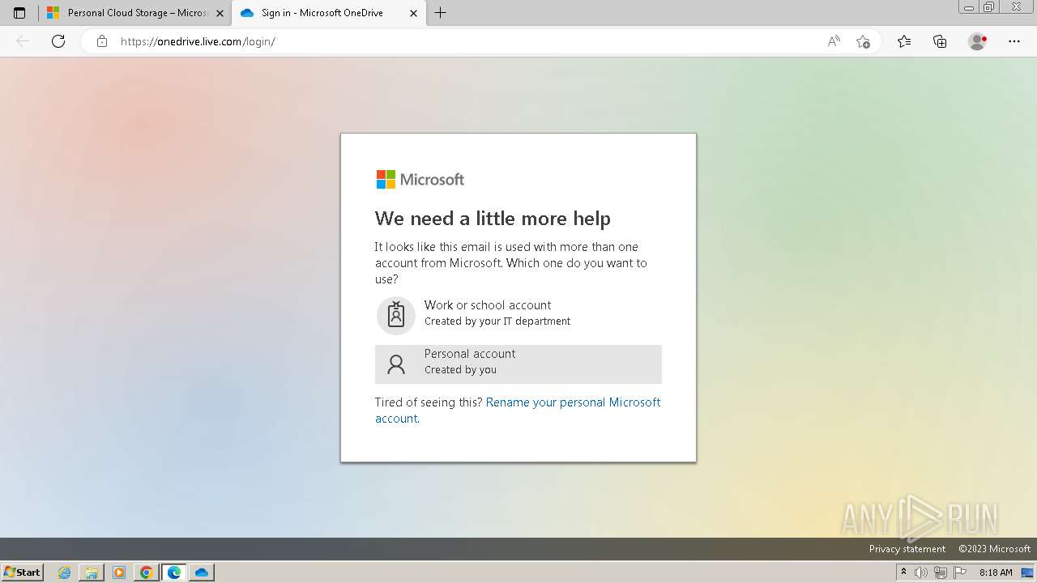Click the 8:18 AM system clock
Screen dimensions: 1037x583
(x=996, y=572)
